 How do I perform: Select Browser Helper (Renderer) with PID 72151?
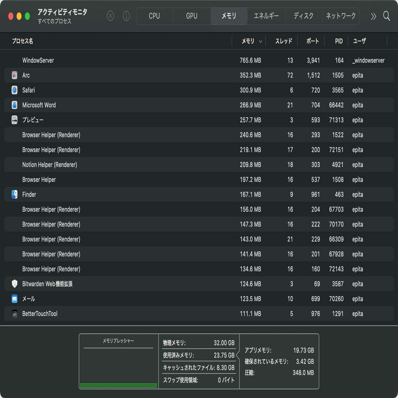pos(199,150)
